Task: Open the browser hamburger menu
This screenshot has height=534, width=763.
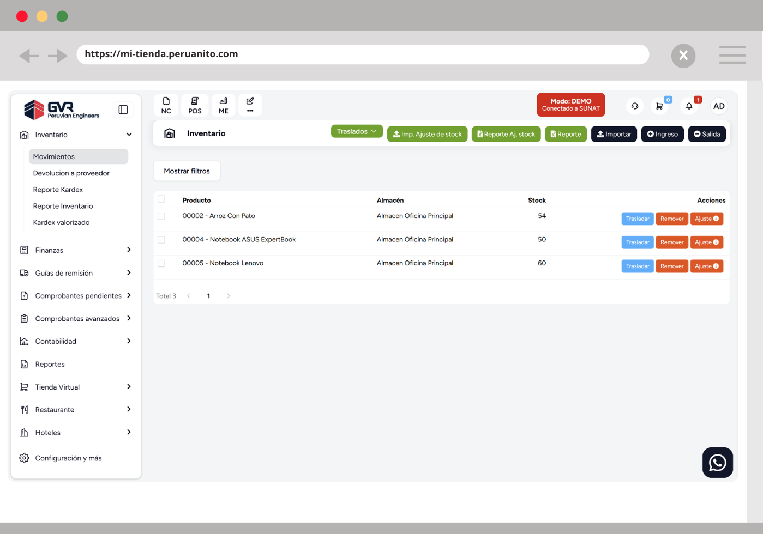Action: [x=732, y=55]
